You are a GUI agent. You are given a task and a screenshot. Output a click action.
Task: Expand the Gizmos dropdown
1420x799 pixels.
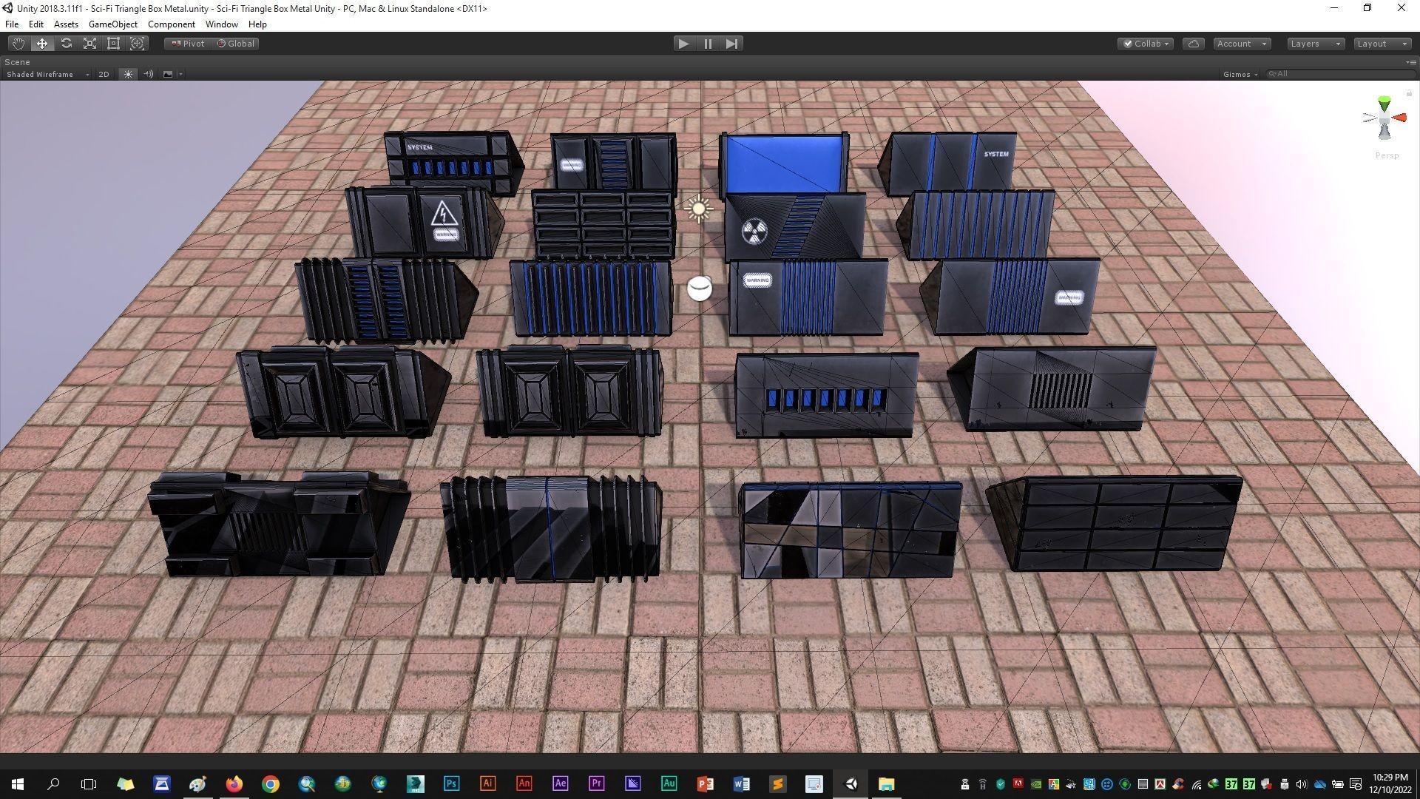tap(1240, 74)
